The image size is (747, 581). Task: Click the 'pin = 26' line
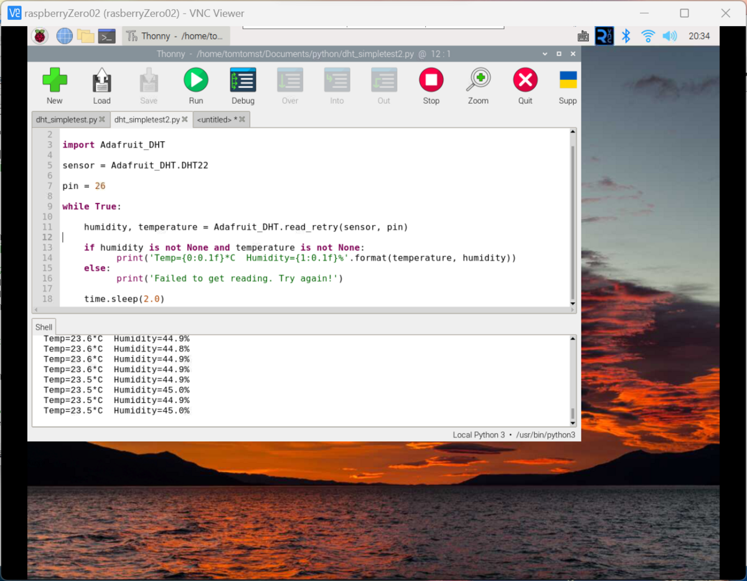click(84, 186)
